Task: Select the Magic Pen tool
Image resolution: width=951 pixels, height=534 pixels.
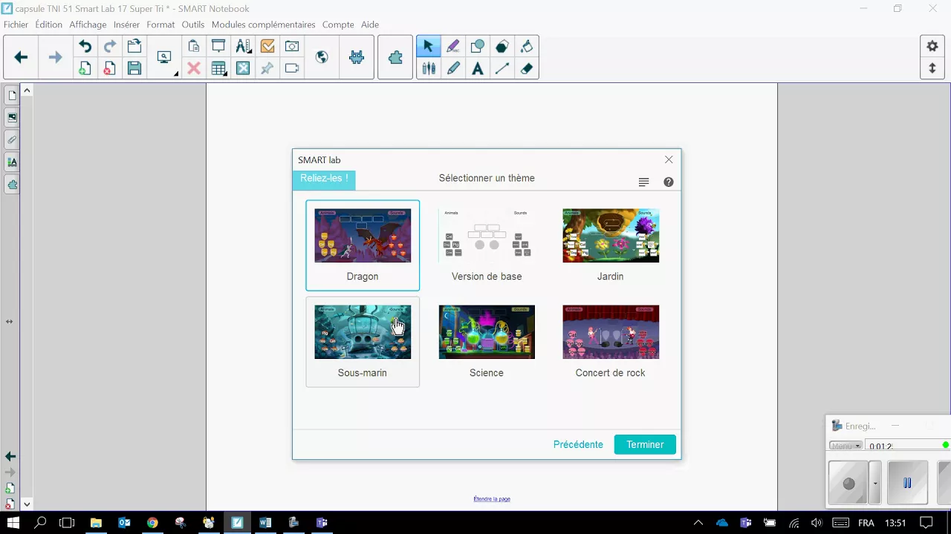Action: [453, 46]
